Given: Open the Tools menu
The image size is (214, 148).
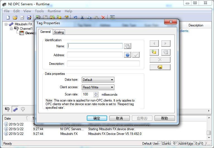Looking at the screenshot, I should pos(39,11).
